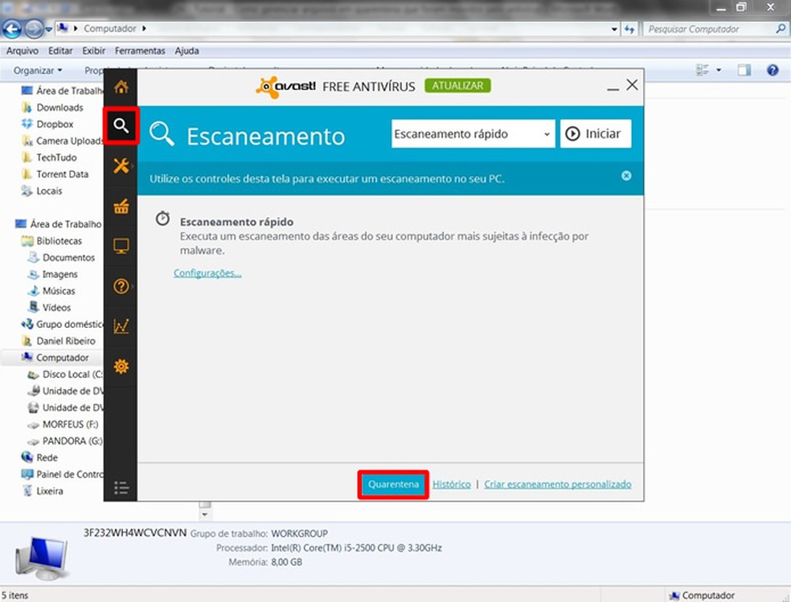
Task: Open the Avast devices monitor icon
Action: pos(121,246)
